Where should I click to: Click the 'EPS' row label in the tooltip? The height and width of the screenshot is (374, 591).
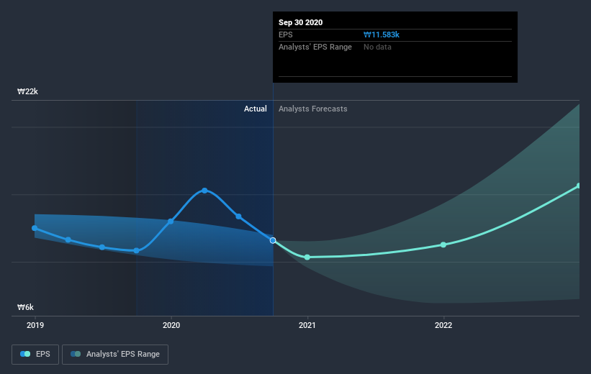pos(285,35)
